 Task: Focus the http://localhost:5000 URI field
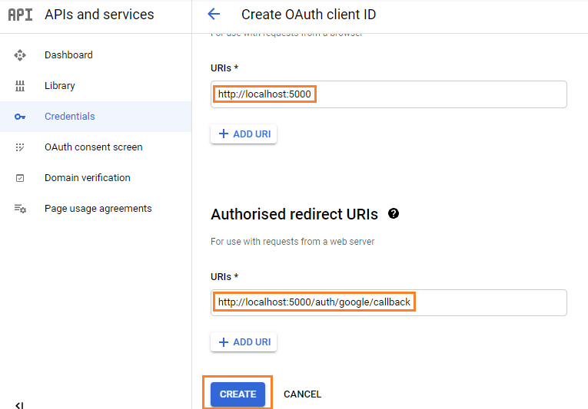(388, 94)
